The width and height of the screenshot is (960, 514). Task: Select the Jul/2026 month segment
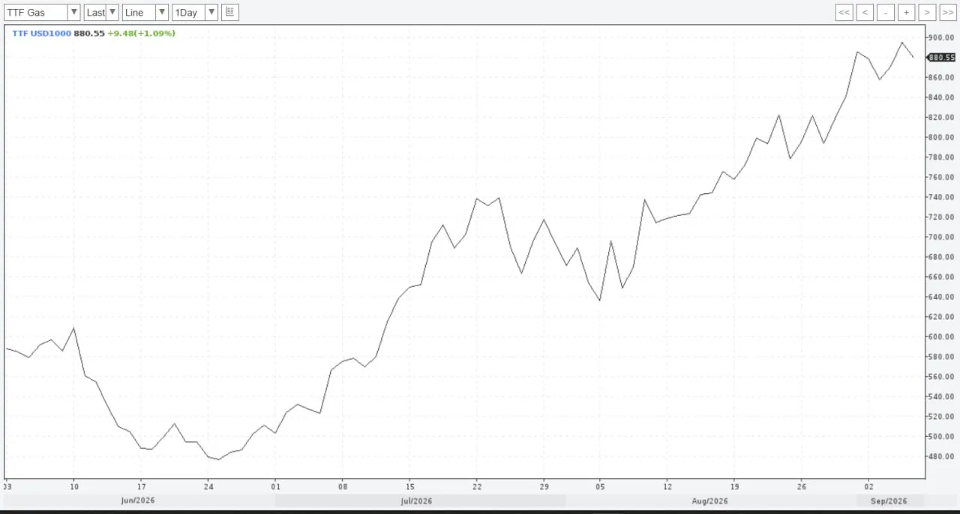[417, 501]
